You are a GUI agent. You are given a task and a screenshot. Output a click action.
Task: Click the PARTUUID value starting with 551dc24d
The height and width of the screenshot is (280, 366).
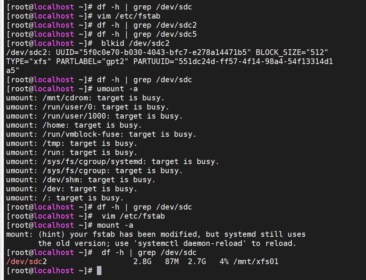254,61
